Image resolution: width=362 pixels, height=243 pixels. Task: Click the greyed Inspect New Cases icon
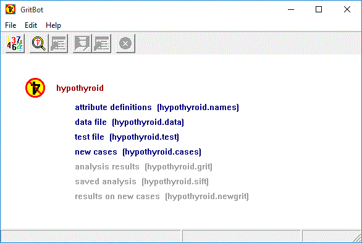(x=101, y=43)
